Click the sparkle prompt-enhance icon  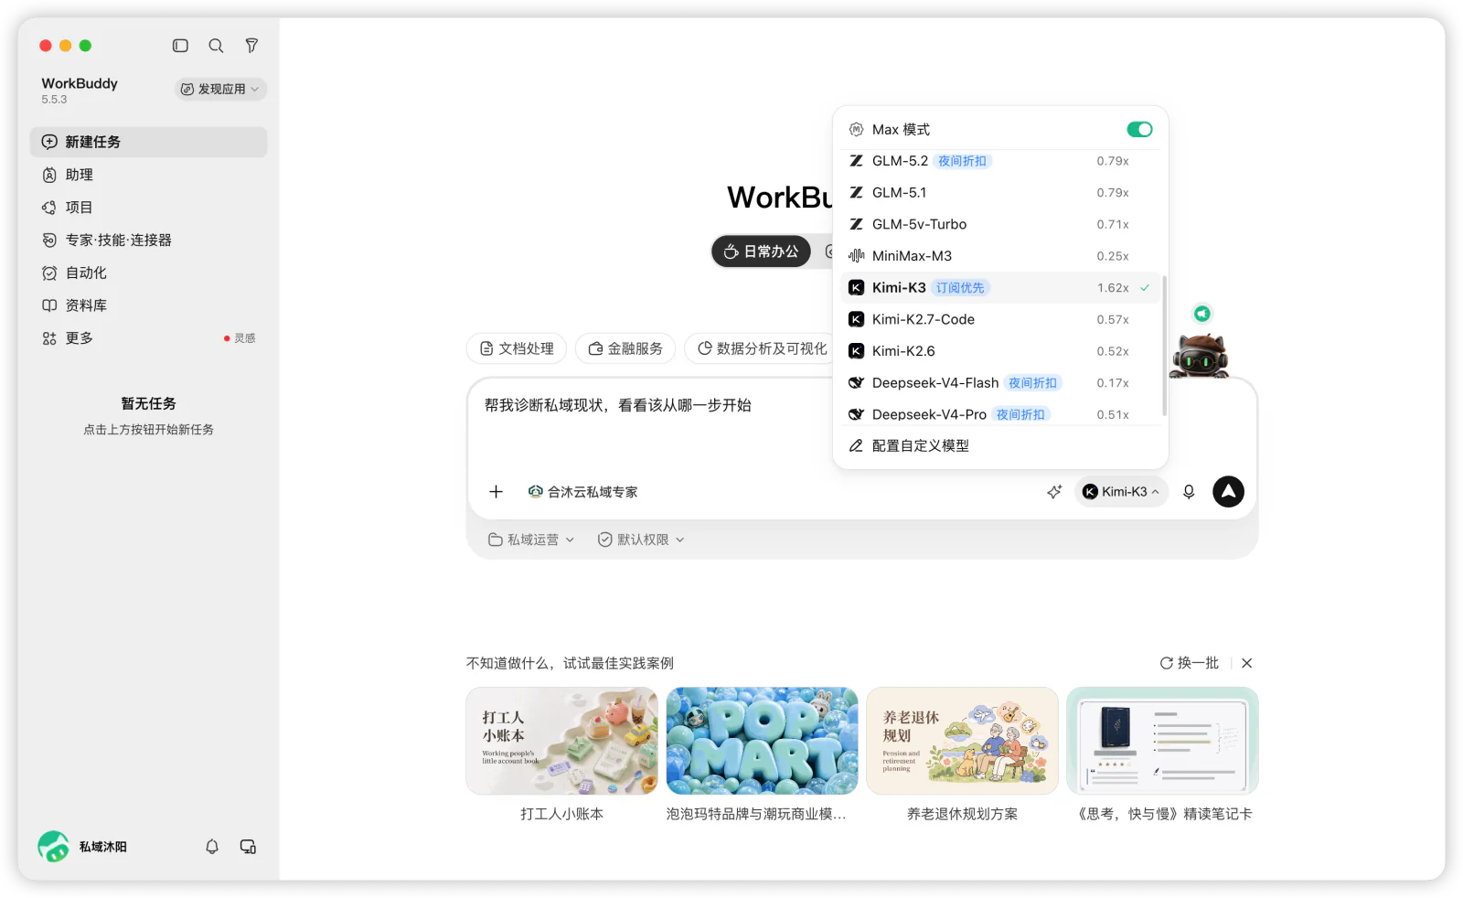click(x=1054, y=492)
